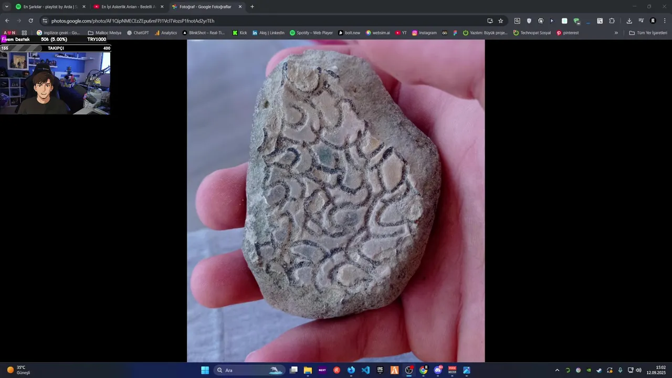Open the BlinkShot bookmark
672x378 pixels.
coord(204,33)
